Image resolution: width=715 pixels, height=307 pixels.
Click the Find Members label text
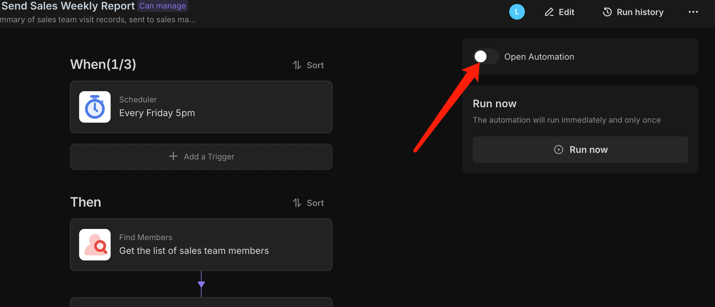[x=146, y=237]
